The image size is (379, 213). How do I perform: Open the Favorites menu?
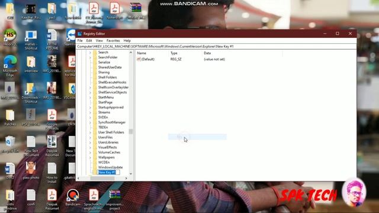(113, 41)
